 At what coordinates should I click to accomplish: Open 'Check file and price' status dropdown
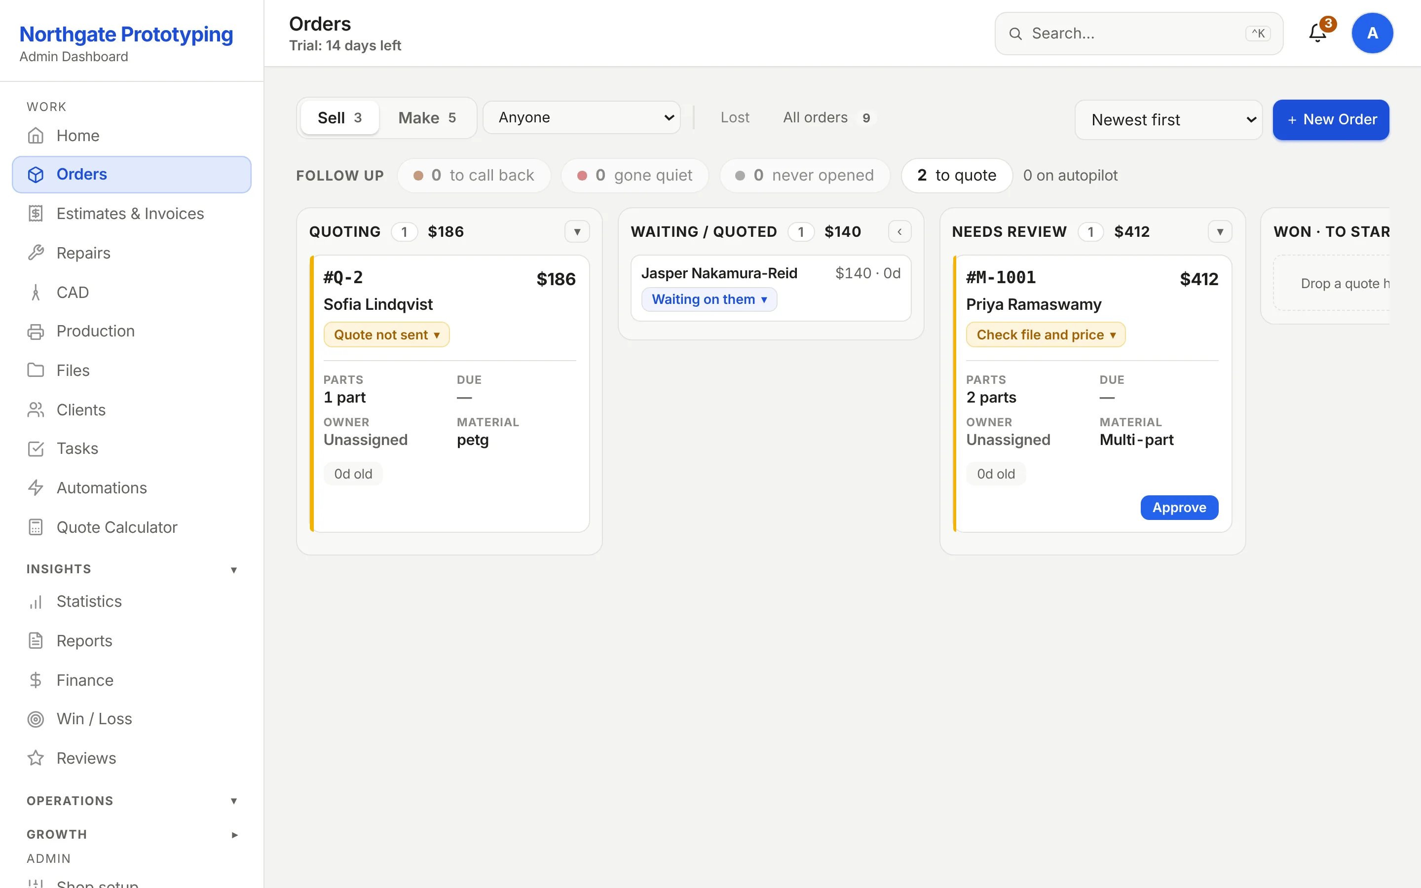point(1045,335)
